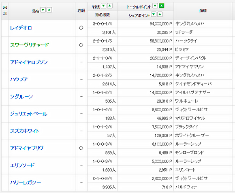Click total points 8,600,000 P
The height and width of the screenshot is (193, 235).
point(162,110)
